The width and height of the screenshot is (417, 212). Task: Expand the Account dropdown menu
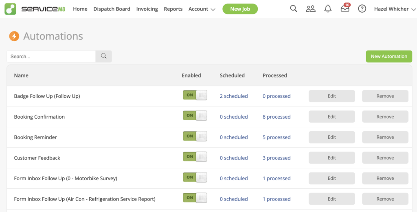[202, 9]
